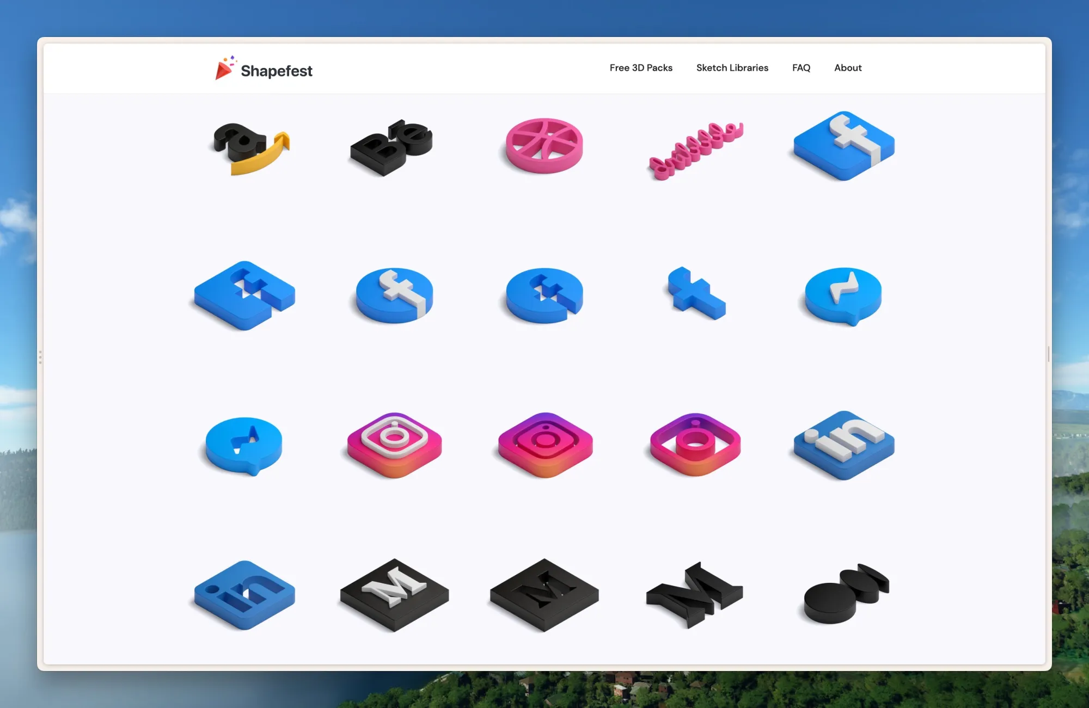
Task: Click the right edge scrollbar handle
Action: pyautogui.click(x=1048, y=354)
